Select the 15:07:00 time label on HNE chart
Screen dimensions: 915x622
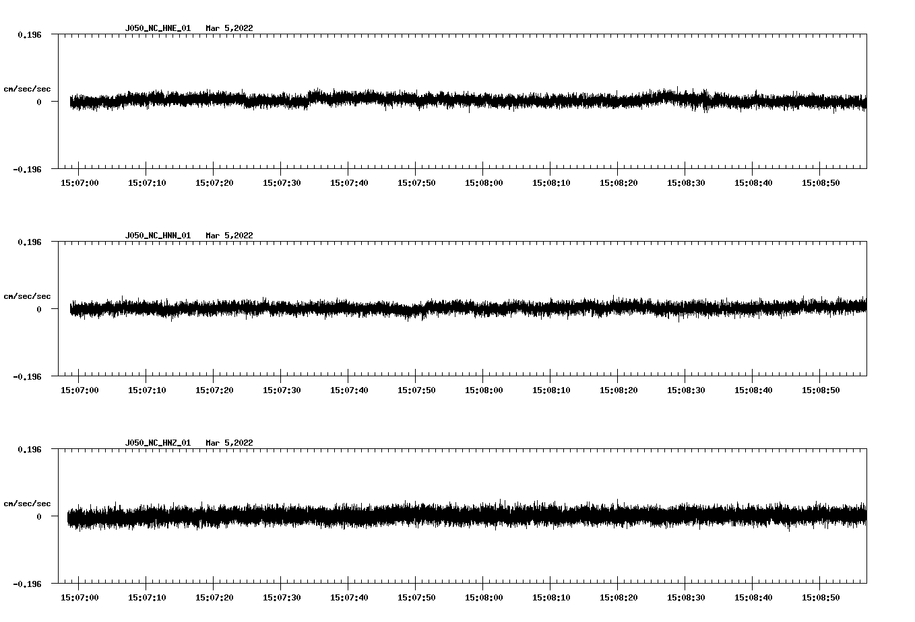pos(80,183)
